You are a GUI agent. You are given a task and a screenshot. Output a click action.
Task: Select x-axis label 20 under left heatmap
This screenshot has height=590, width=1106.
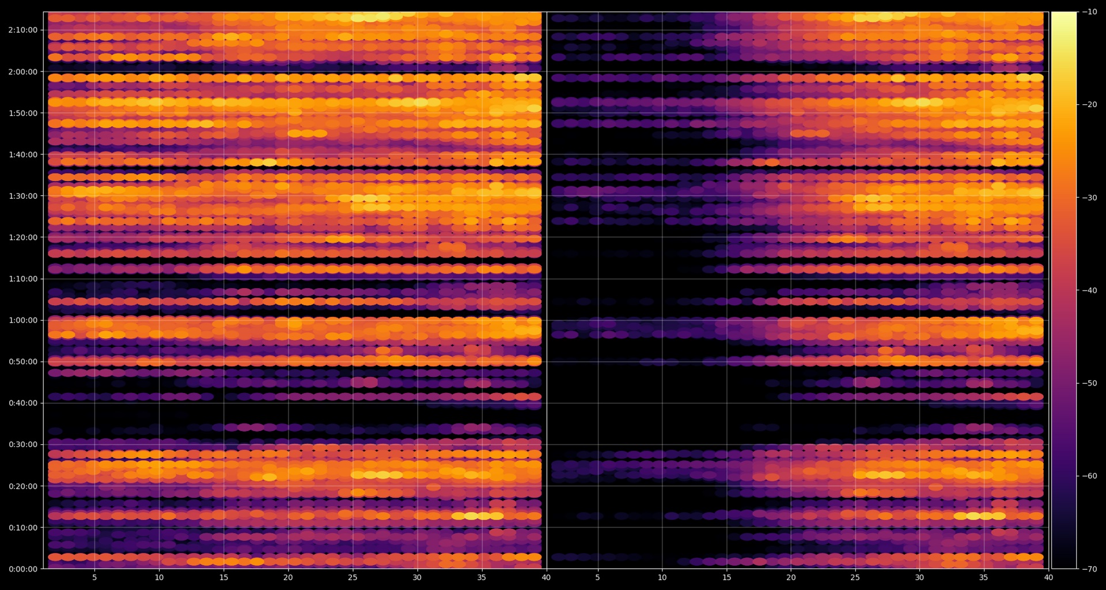[288, 577]
